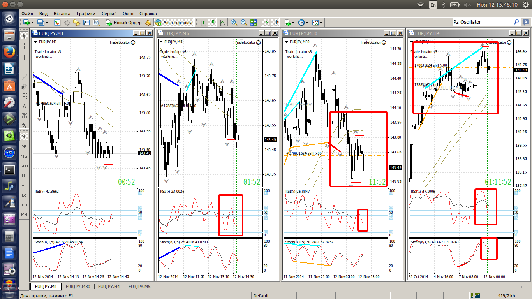
Task: Switch to the EURJPY,H4 bottom tab
Action: coord(109,287)
